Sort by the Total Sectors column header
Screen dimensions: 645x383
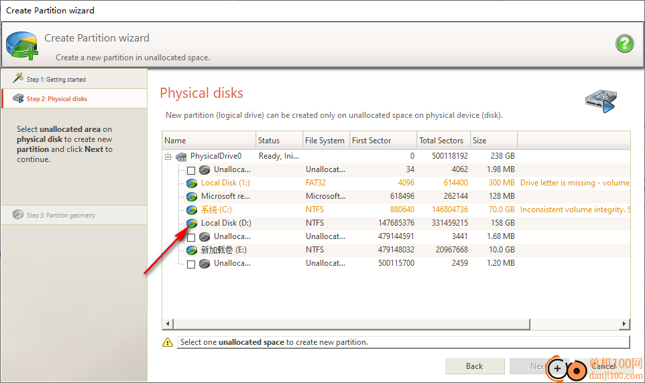click(443, 141)
